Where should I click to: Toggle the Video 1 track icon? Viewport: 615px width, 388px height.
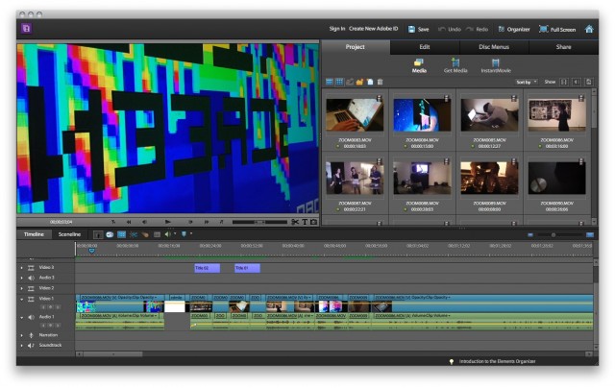tap(32, 299)
